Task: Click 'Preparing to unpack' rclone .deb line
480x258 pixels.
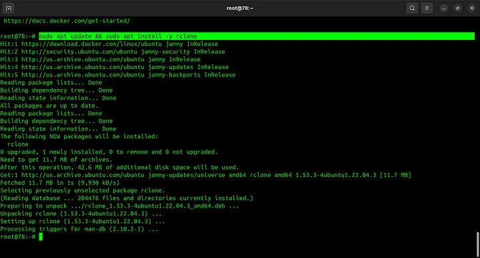Action: click(x=119, y=205)
